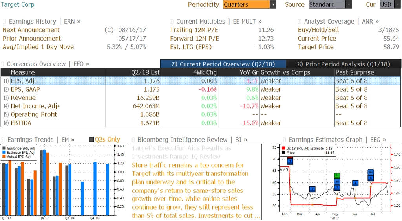This screenshot has width=402, height=221.
Task: Click the Prior Announcement date 05/17/17
Action: [132, 39]
